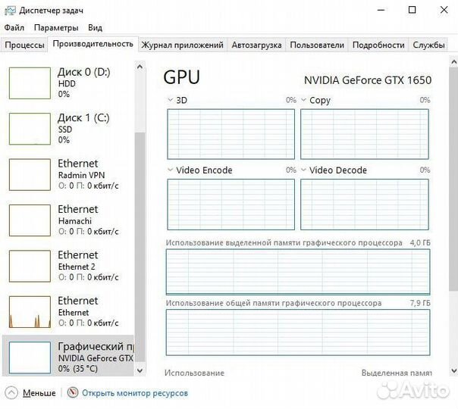This screenshot has height=409, width=458.
Task: Click the Выделенная память label at the bottom
Action: tap(397, 373)
